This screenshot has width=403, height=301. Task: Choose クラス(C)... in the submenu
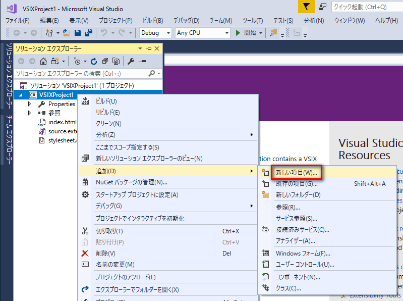pyautogui.click(x=327, y=288)
